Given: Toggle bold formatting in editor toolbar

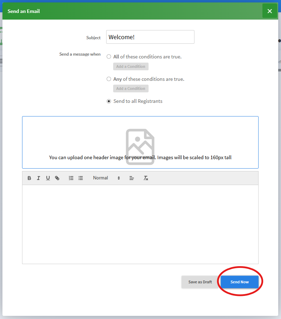Looking at the screenshot, I should 29,178.
